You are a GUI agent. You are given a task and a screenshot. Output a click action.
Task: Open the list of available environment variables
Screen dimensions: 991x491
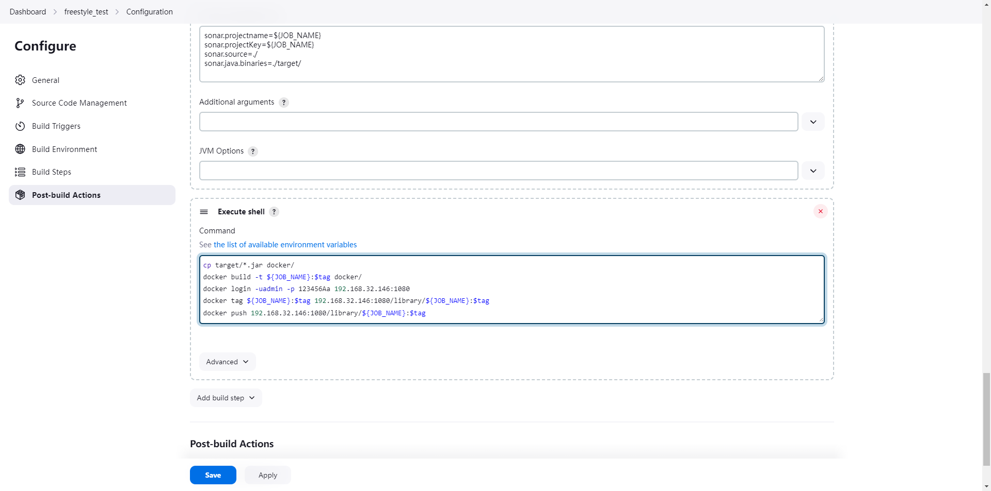[285, 245]
